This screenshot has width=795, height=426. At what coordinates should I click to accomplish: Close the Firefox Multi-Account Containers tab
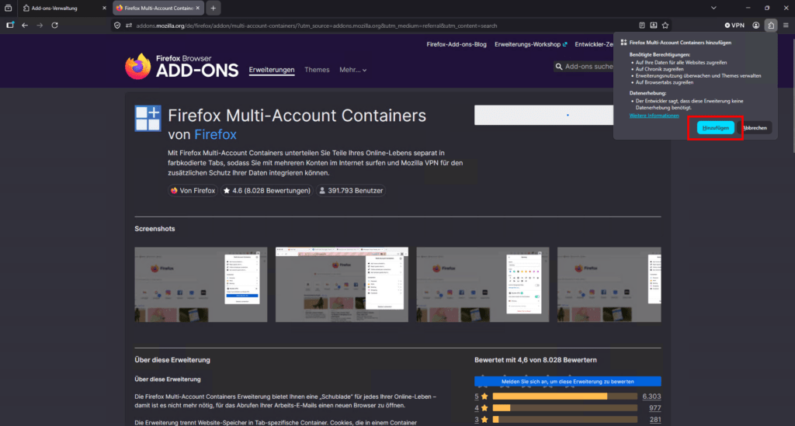[x=198, y=8]
